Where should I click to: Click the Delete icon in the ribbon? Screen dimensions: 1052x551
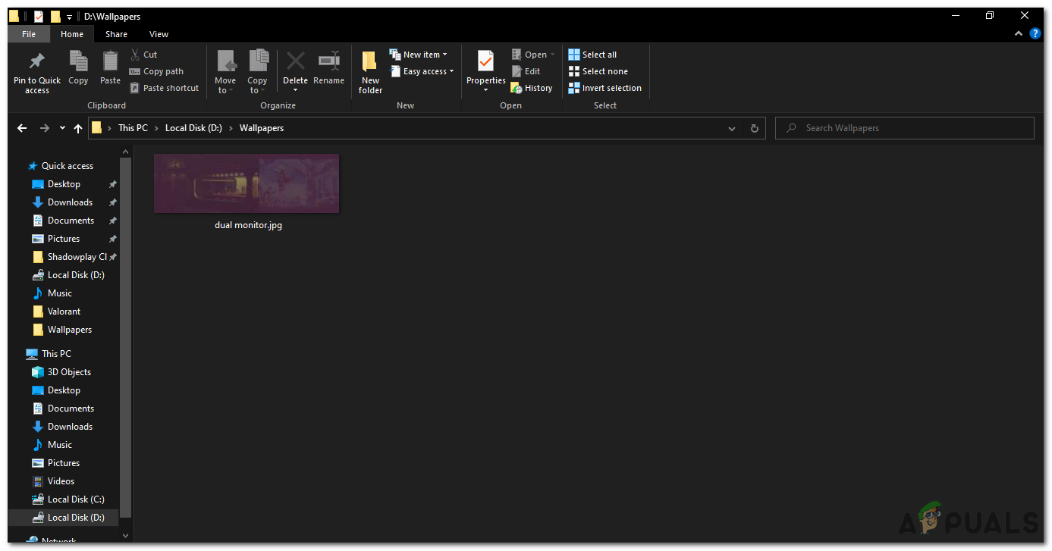tap(295, 67)
